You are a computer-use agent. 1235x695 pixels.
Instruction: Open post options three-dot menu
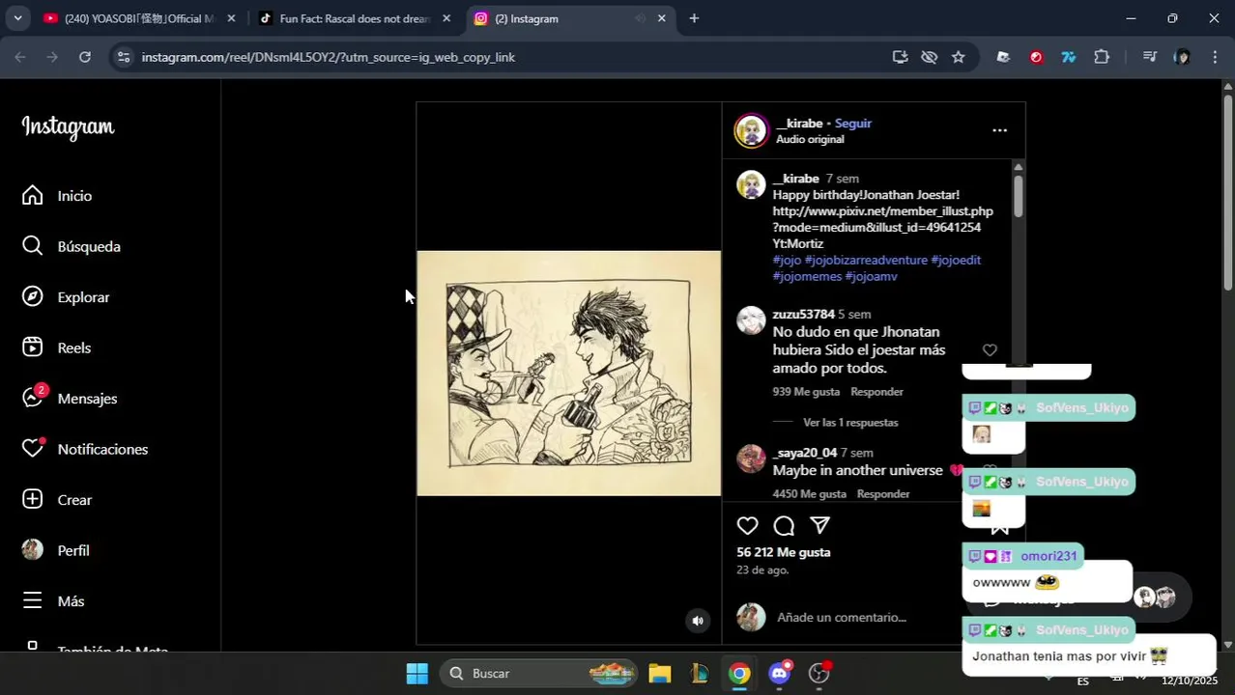click(999, 130)
